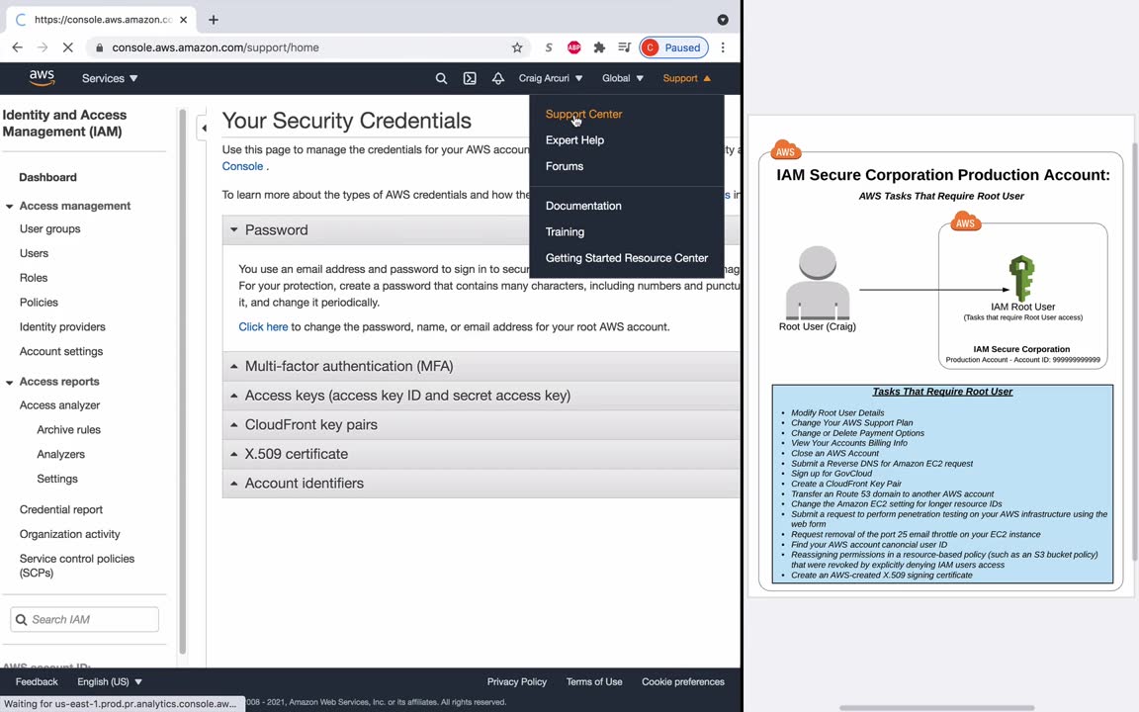The image size is (1139, 712).
Task: Launch the CloudShell terminal icon
Action: point(470,78)
